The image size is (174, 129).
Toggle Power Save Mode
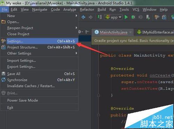click(x=39, y=100)
